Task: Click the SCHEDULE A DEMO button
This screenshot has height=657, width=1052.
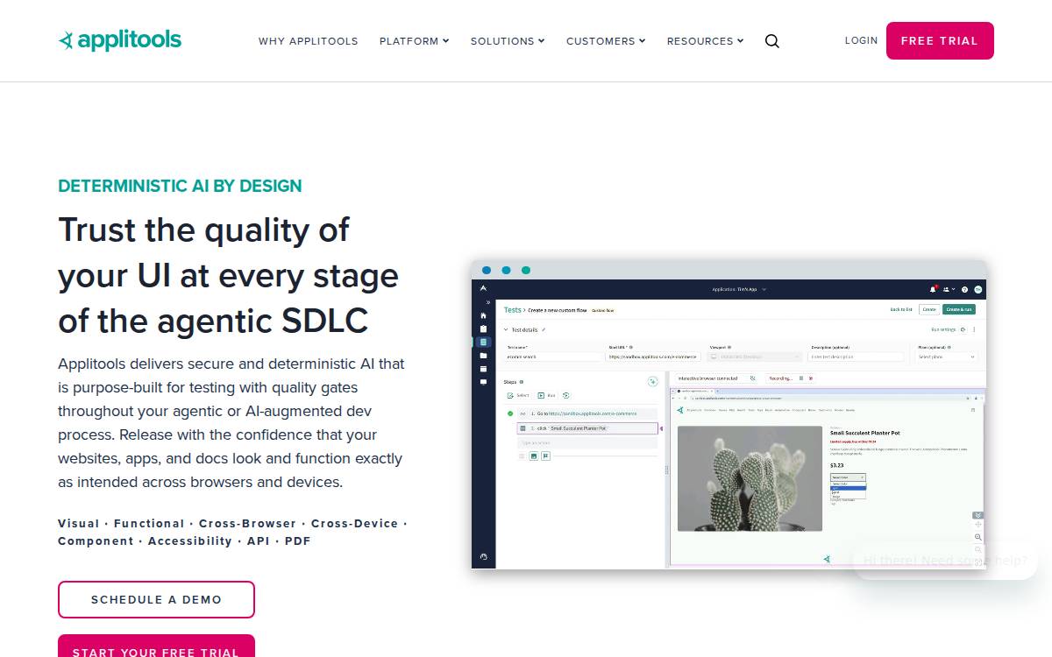Action: click(156, 599)
